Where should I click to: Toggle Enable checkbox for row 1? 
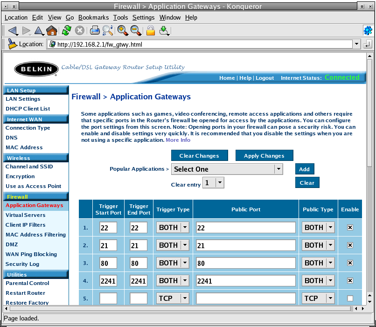[x=350, y=228]
